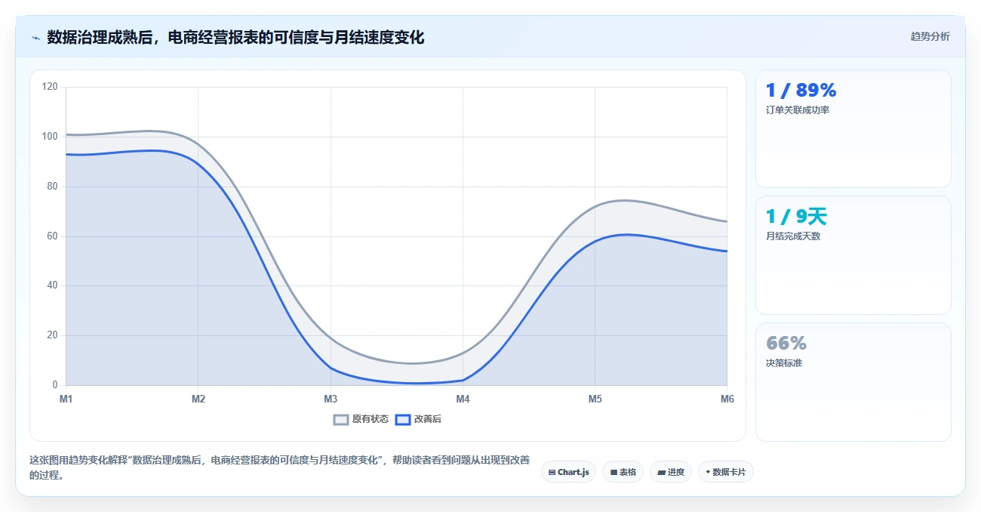Click the description paragraph below the chart

pos(279,467)
